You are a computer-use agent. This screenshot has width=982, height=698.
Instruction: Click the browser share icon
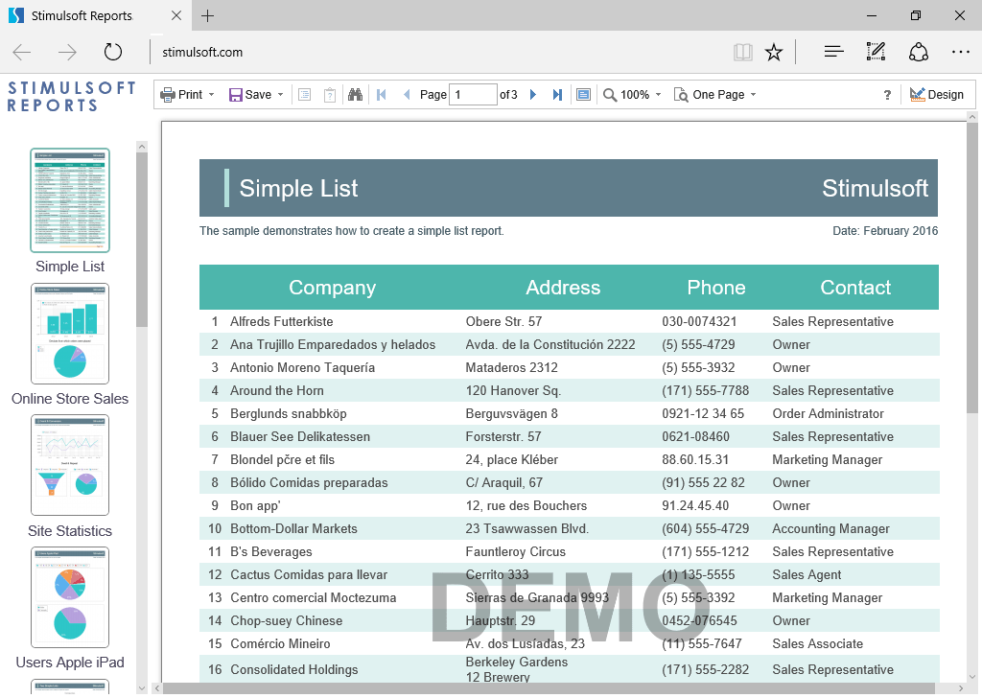tap(918, 52)
